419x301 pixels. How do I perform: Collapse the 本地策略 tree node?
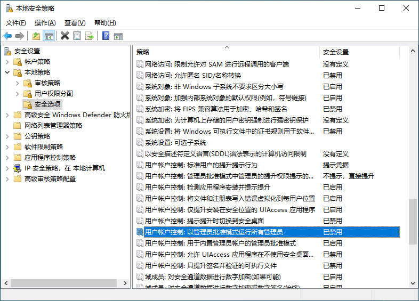tap(7, 72)
